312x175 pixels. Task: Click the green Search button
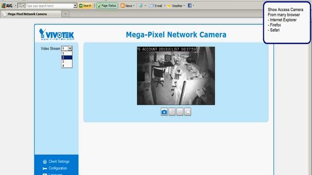pos(86,6)
